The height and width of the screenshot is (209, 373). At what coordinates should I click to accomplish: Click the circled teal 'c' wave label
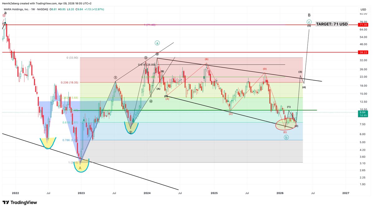point(309,22)
